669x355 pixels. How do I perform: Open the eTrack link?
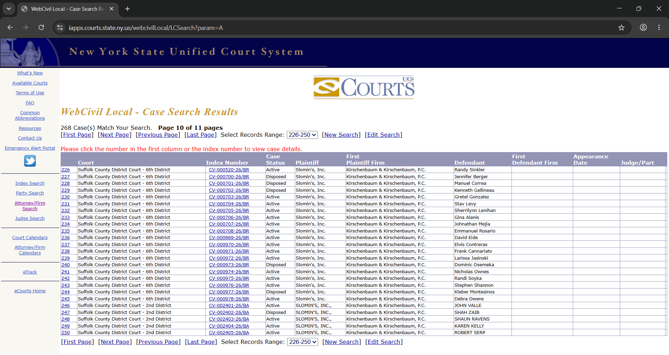(x=30, y=272)
